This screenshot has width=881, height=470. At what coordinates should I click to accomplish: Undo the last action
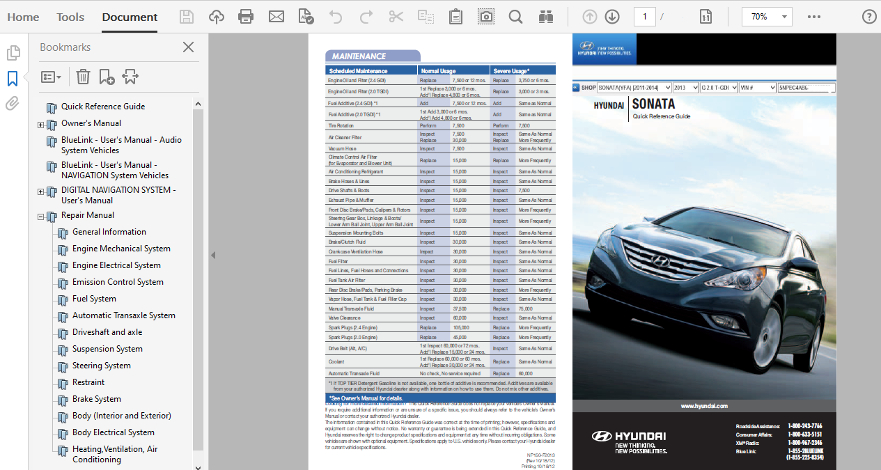coord(336,17)
